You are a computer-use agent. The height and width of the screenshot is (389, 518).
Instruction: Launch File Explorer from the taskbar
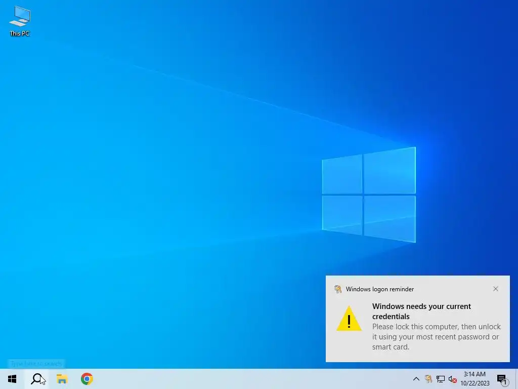coord(62,379)
